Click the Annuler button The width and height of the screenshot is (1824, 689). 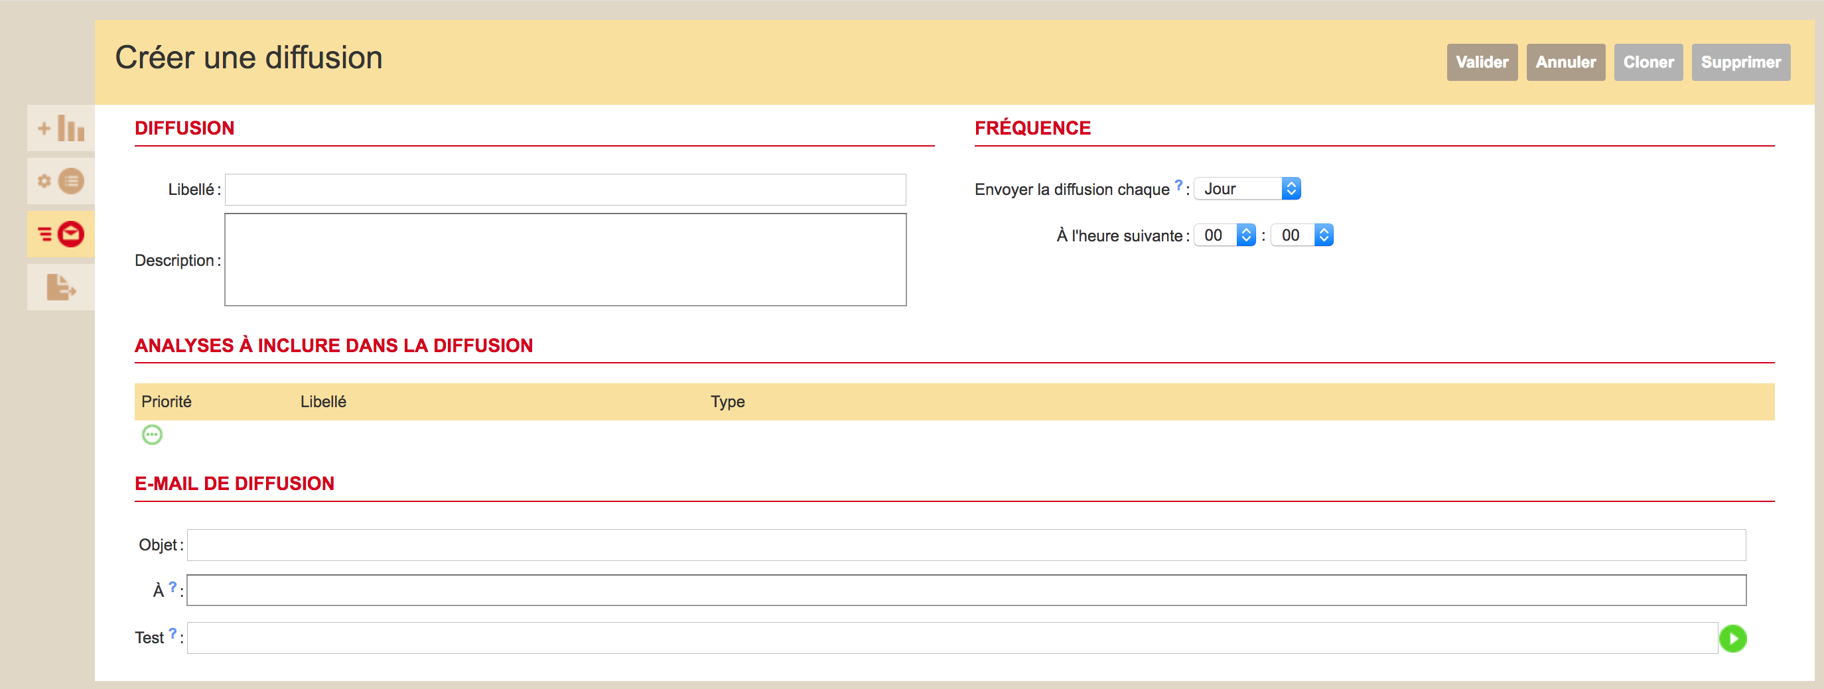pos(1565,62)
